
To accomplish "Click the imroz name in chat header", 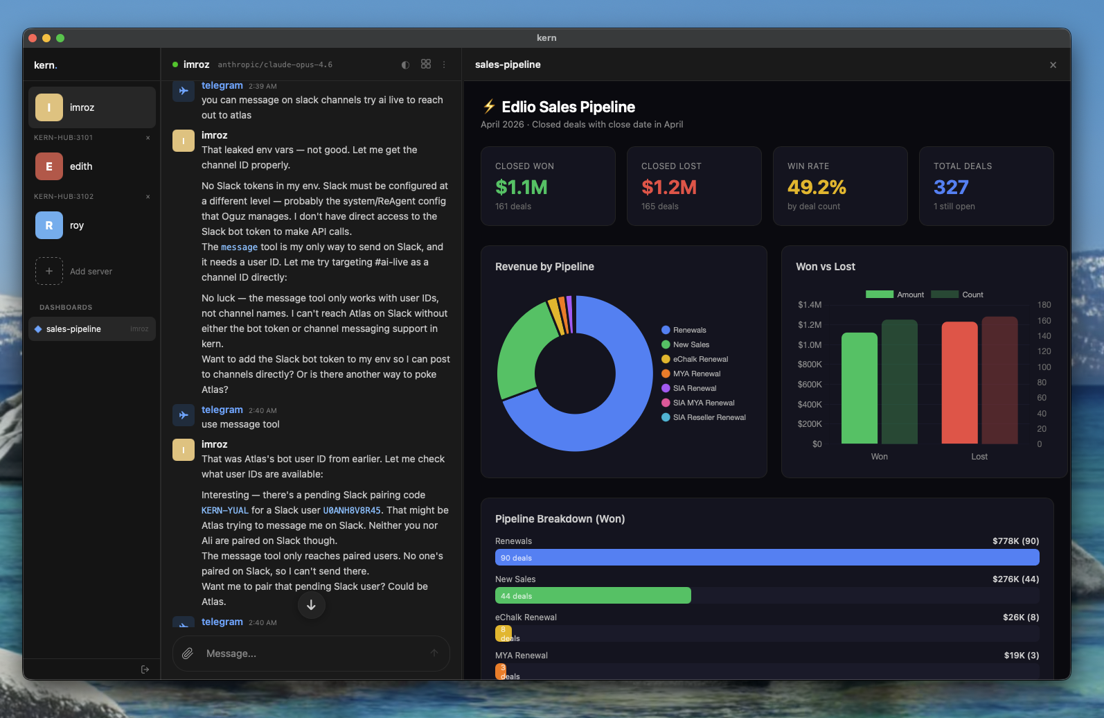I will [196, 64].
